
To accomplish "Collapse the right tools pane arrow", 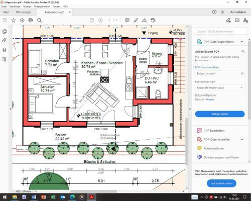I will coord(190,109).
